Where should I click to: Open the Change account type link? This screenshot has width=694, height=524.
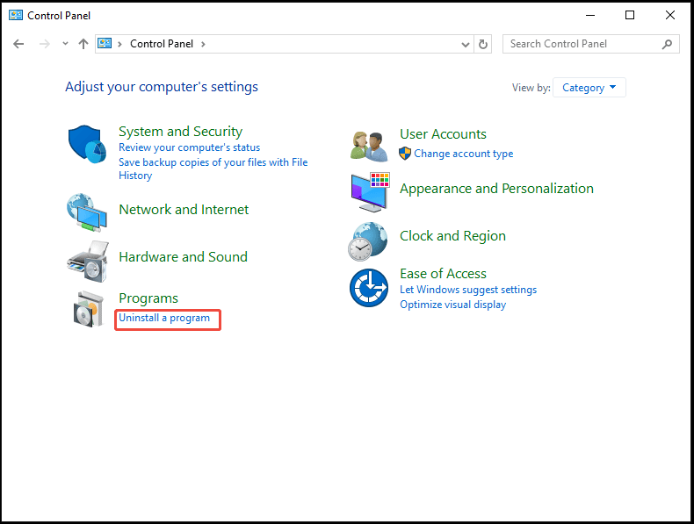[464, 154]
